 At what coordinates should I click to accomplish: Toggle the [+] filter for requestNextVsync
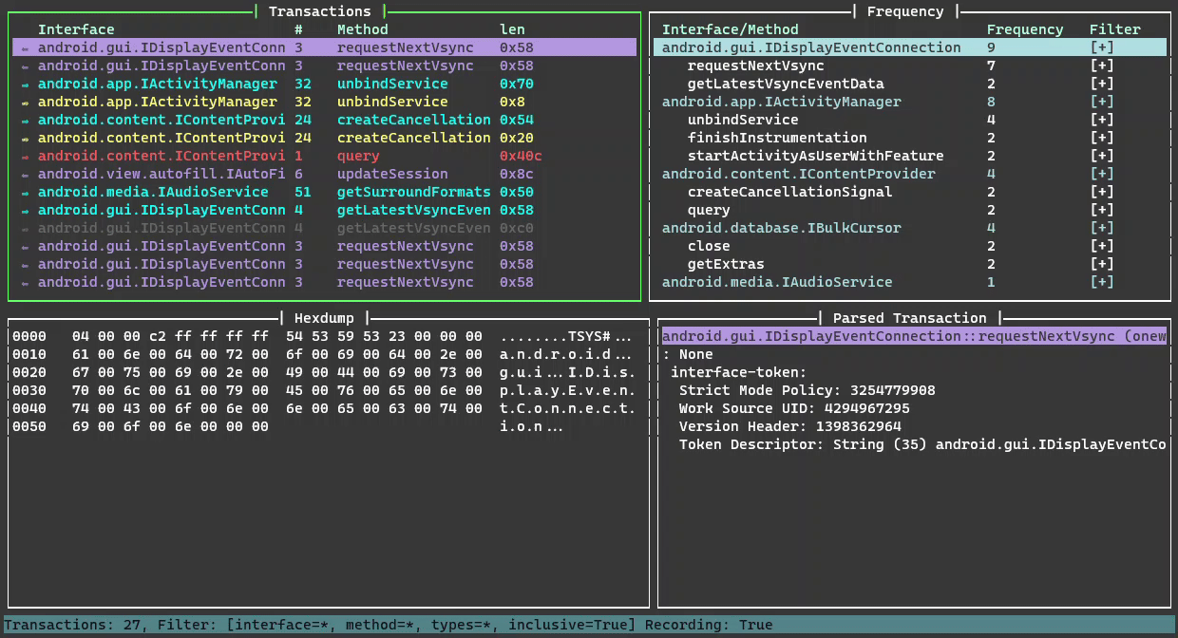pos(1102,66)
